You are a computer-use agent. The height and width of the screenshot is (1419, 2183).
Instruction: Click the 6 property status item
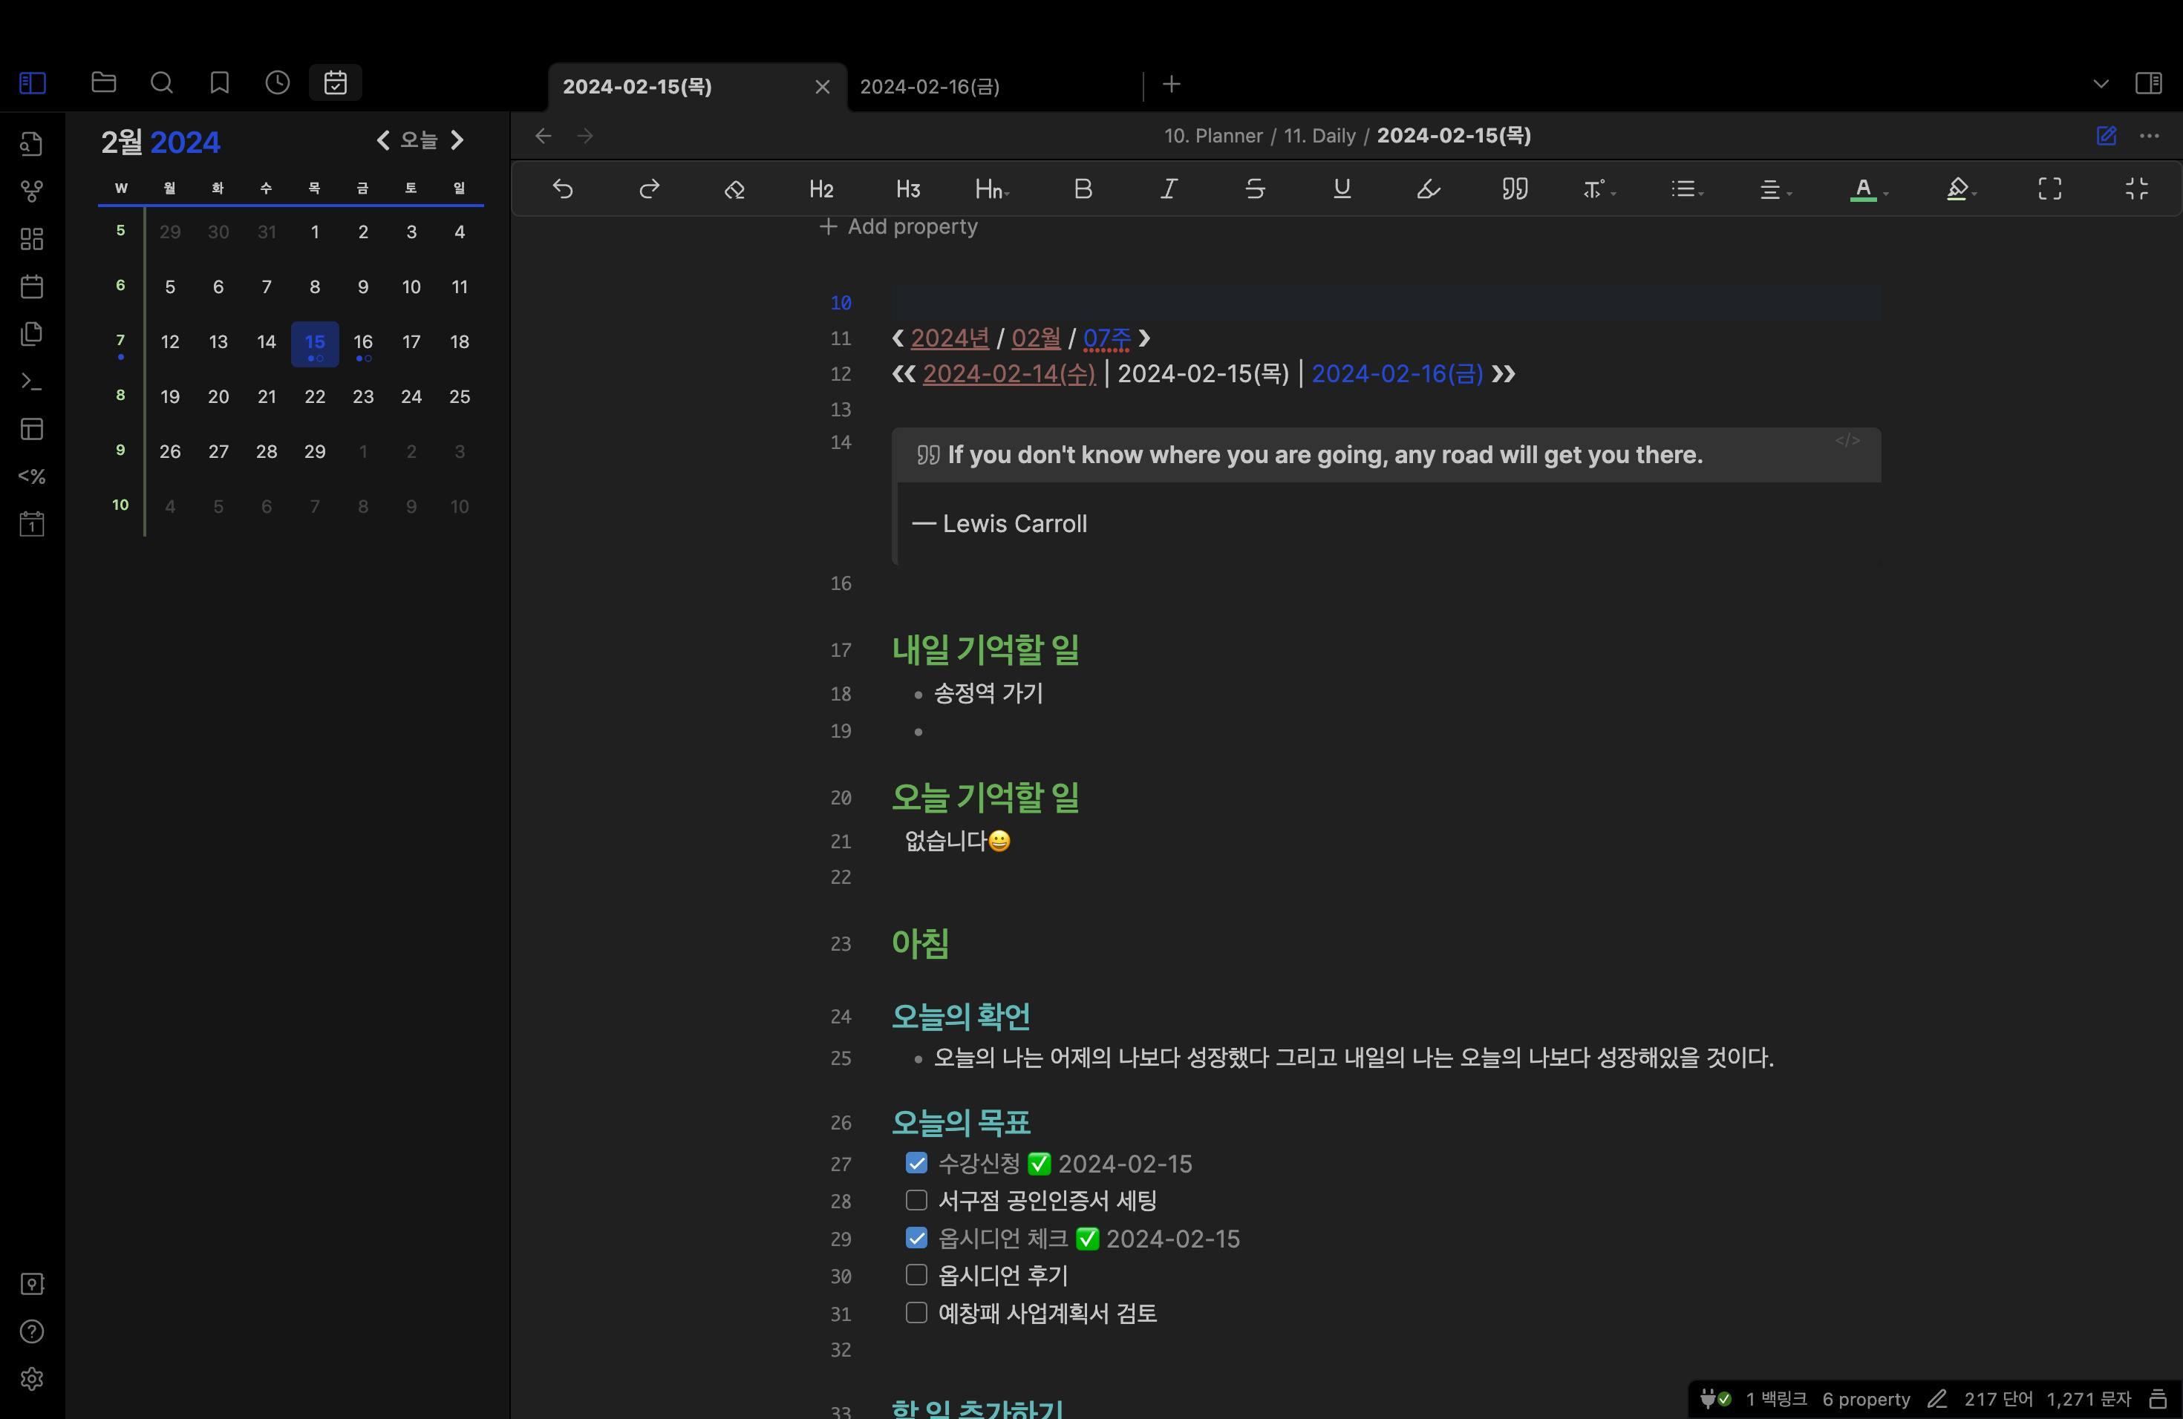pyautogui.click(x=1866, y=1399)
